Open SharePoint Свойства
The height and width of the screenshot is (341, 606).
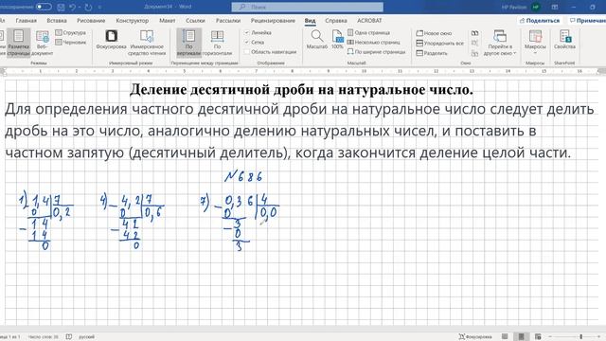click(x=564, y=40)
